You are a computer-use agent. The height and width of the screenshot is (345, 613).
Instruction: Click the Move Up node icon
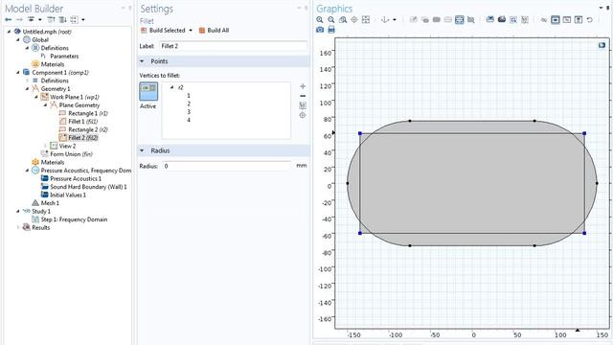click(51, 19)
